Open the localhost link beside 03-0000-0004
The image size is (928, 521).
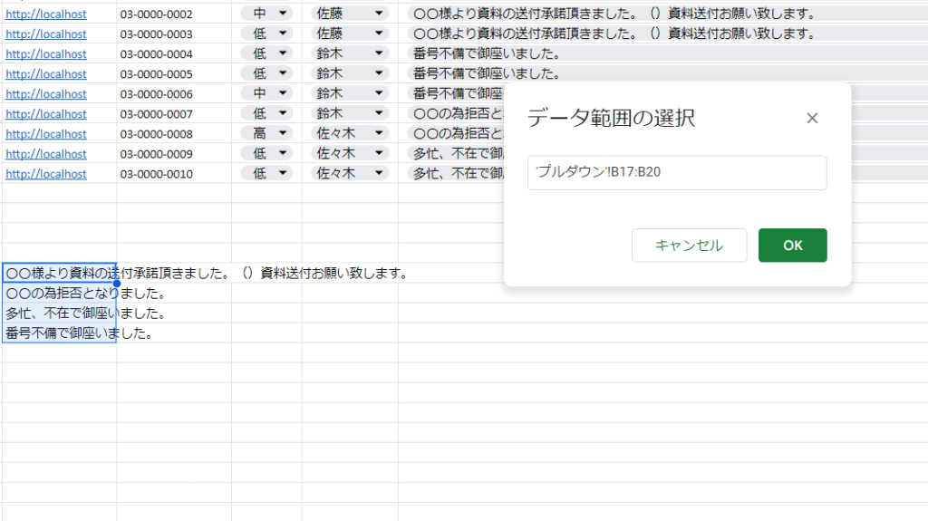46,54
